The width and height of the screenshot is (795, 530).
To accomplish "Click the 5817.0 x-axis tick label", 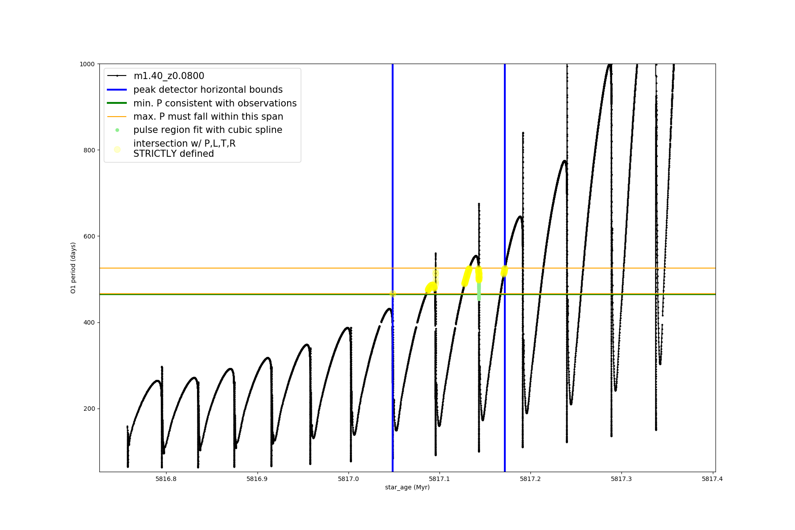I will pyautogui.click(x=348, y=479).
